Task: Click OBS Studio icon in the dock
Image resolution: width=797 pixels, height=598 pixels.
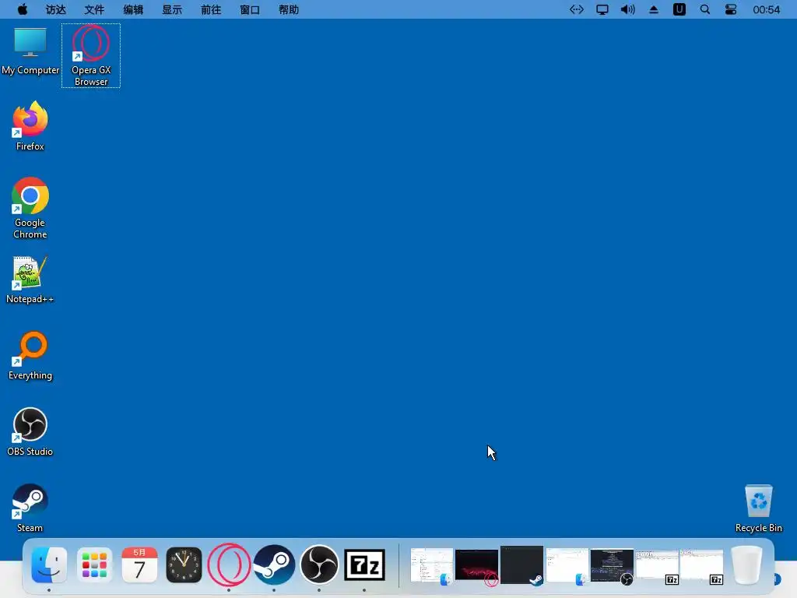Action: [319, 565]
